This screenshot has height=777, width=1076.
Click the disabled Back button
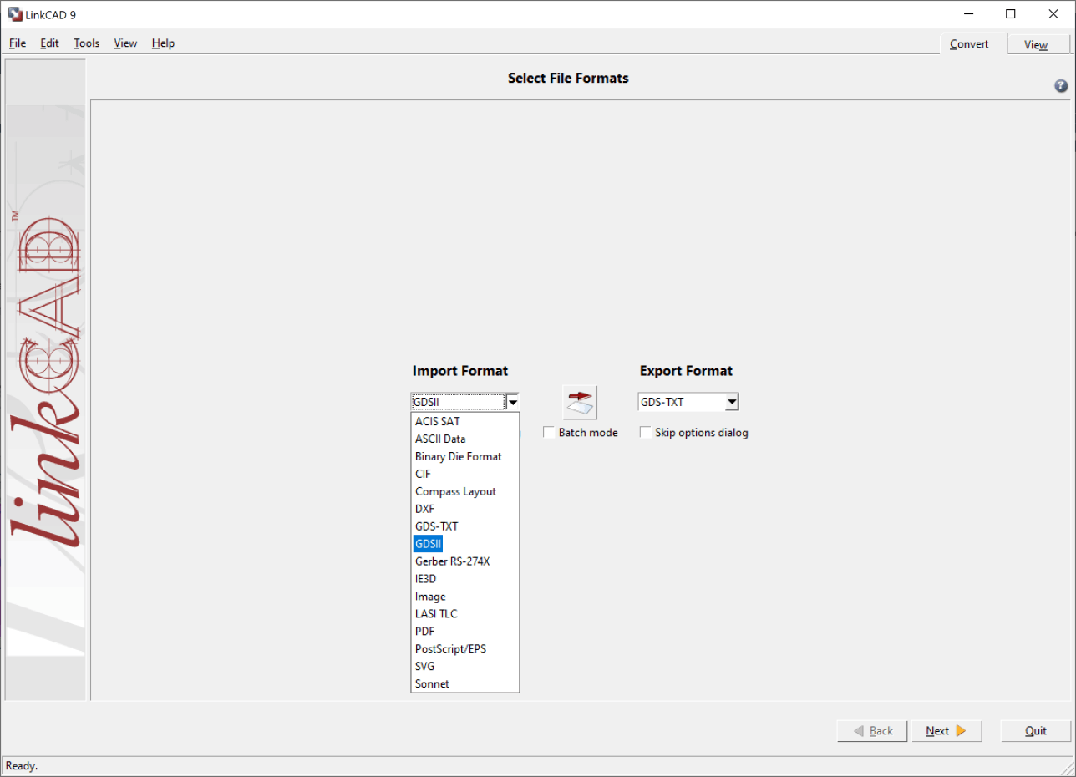click(x=872, y=731)
